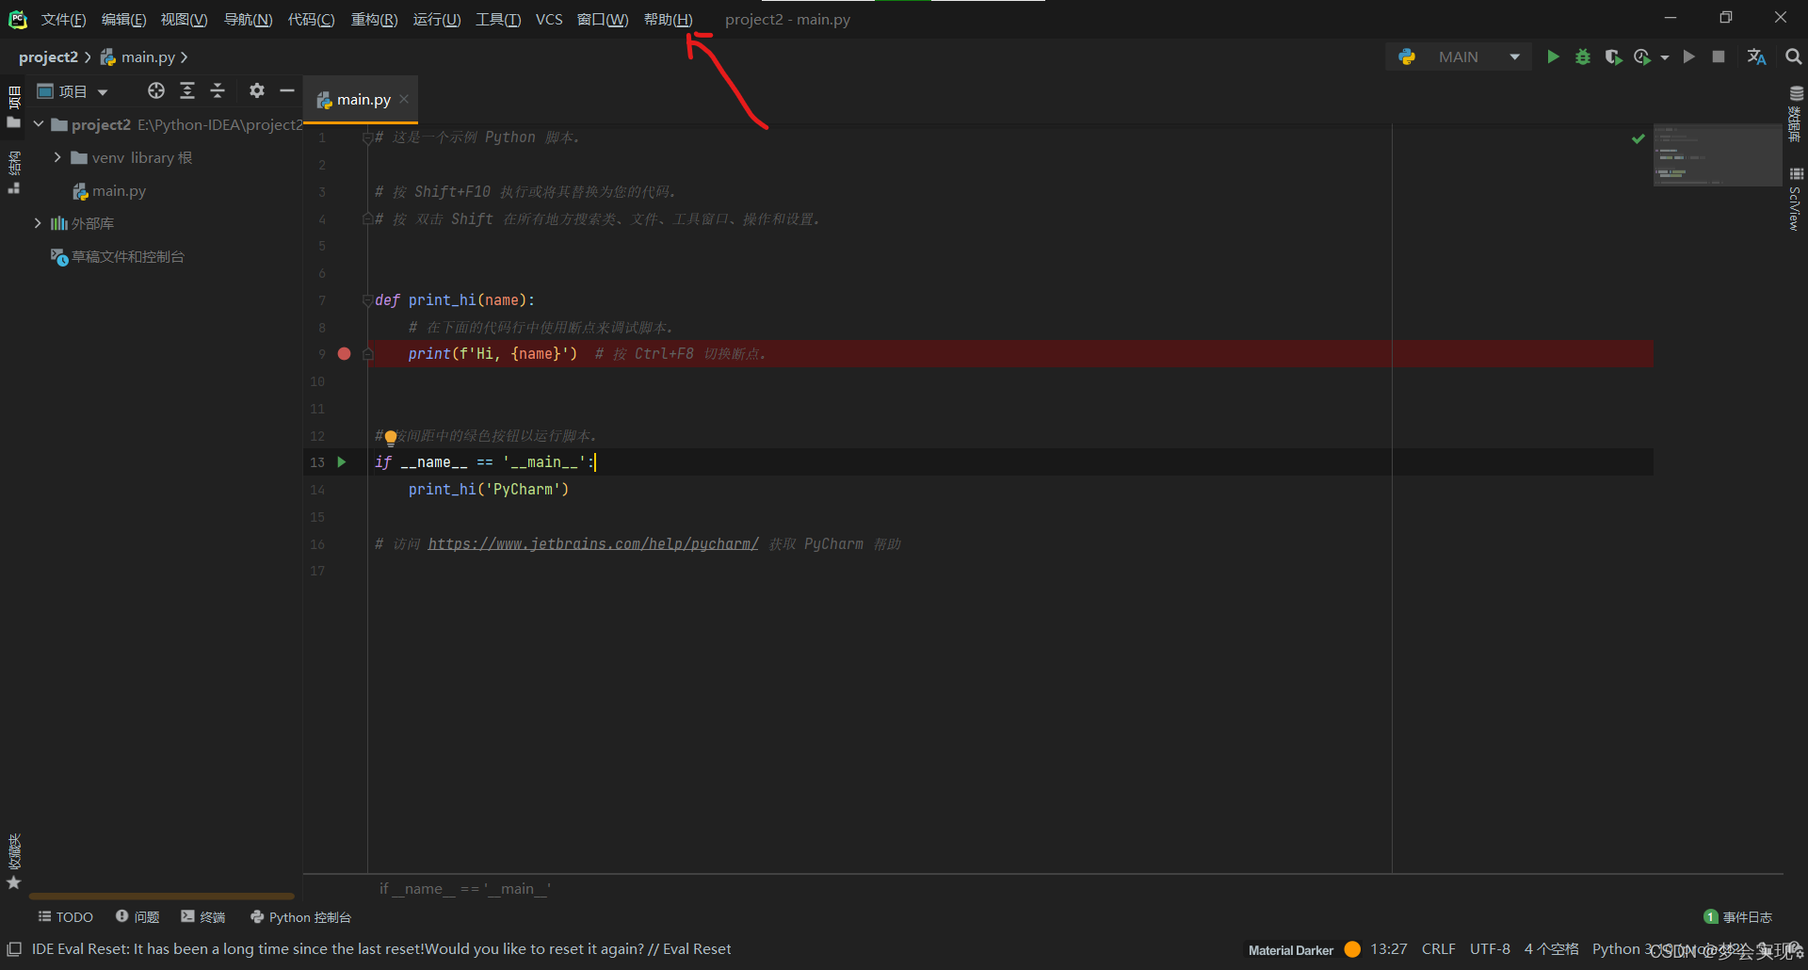Click the yellow lightbulb on line 12

coord(391,437)
